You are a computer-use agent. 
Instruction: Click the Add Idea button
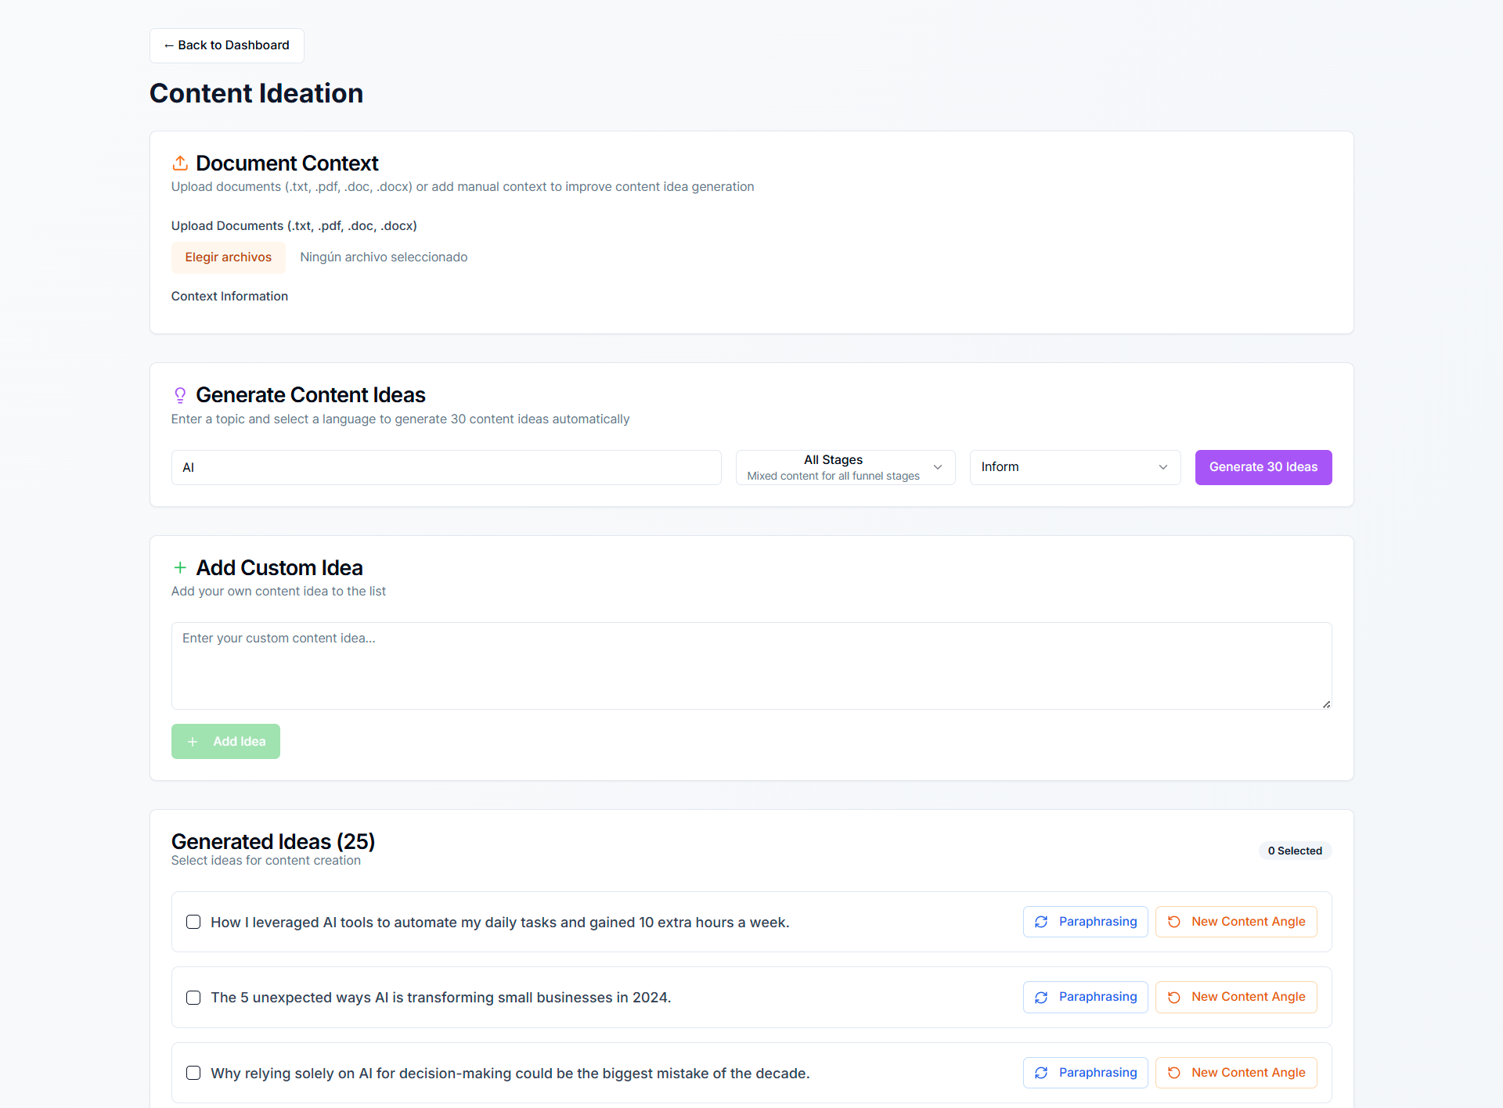point(225,741)
